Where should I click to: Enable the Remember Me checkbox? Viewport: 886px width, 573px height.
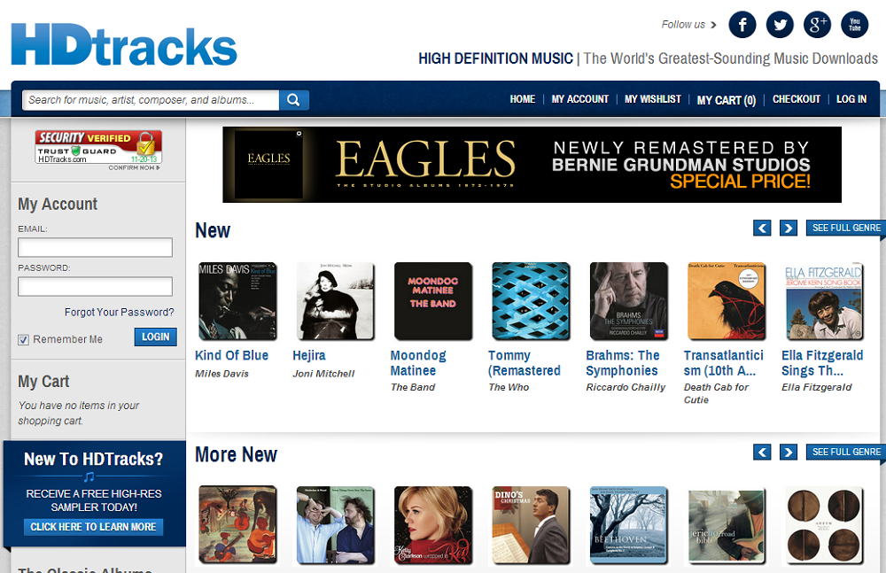(x=22, y=339)
